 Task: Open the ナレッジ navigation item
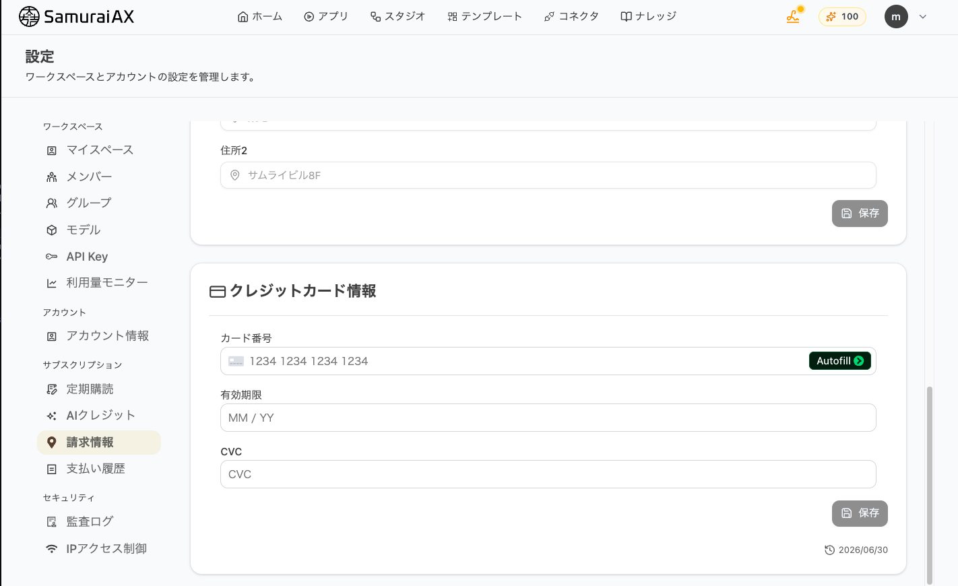tap(648, 17)
